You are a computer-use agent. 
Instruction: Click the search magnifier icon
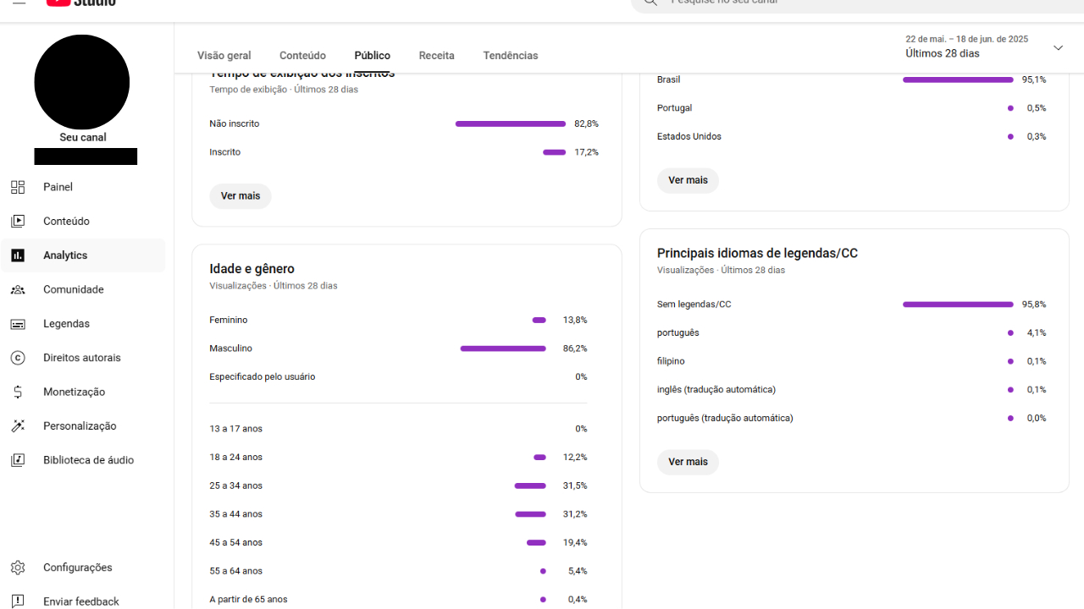[x=650, y=3]
